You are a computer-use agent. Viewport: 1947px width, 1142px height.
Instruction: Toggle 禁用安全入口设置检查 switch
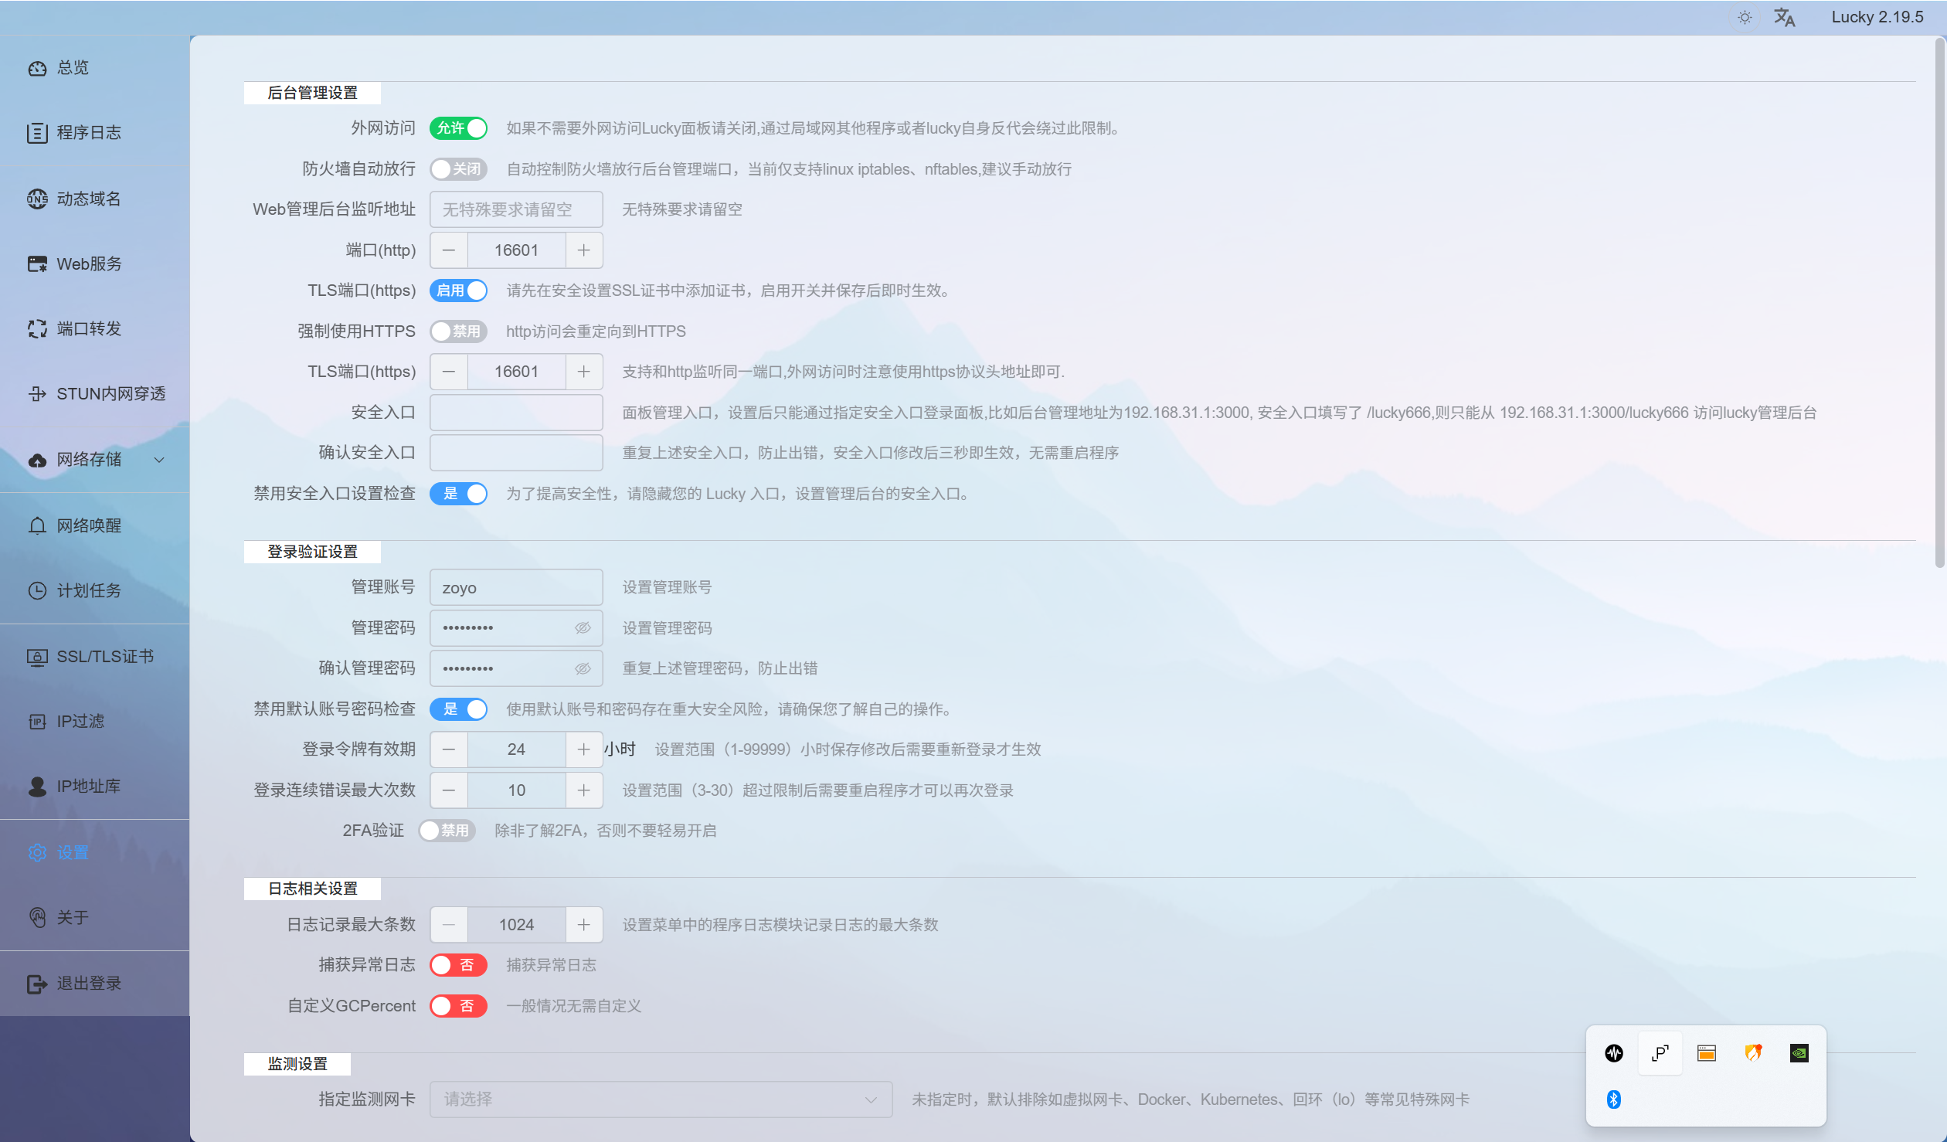pyautogui.click(x=458, y=494)
